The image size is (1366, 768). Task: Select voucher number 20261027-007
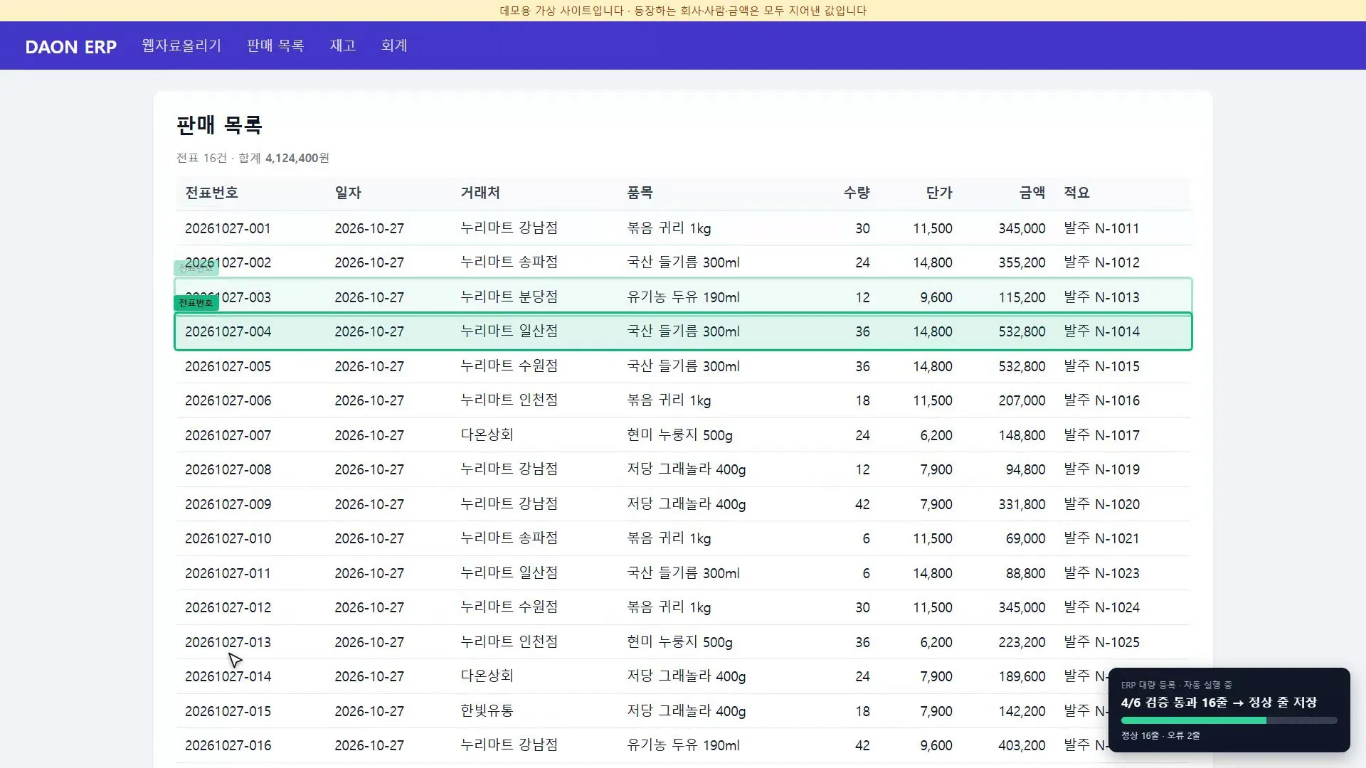[228, 435]
